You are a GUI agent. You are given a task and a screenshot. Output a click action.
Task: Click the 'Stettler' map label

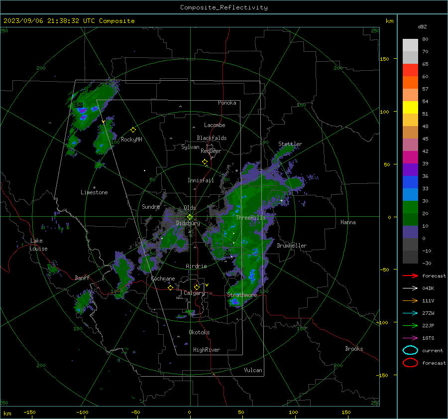pyautogui.click(x=290, y=144)
